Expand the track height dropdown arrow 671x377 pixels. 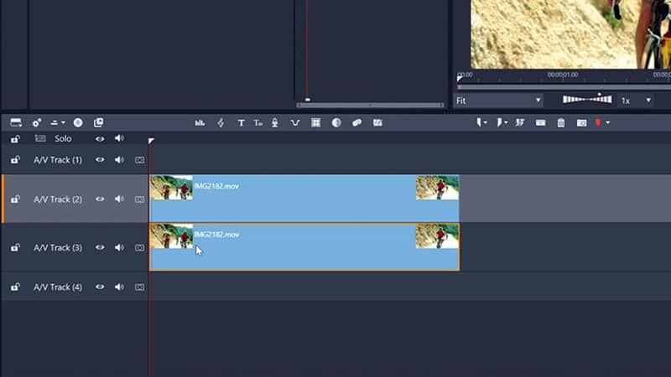point(63,123)
